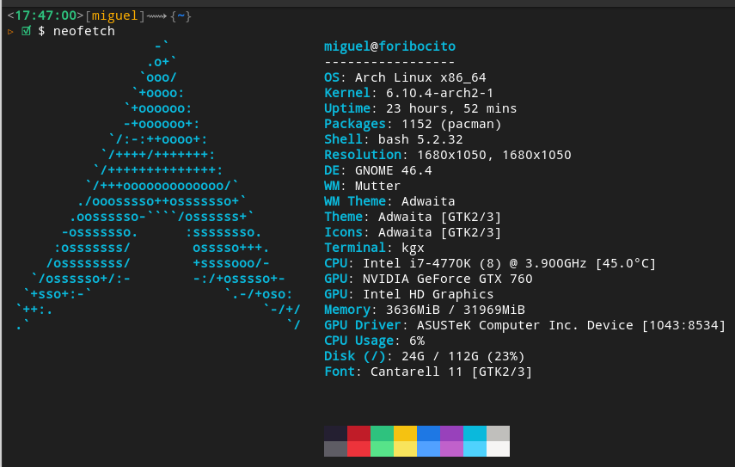Click the WM value Mutter
The width and height of the screenshot is (735, 467).
pos(377,186)
